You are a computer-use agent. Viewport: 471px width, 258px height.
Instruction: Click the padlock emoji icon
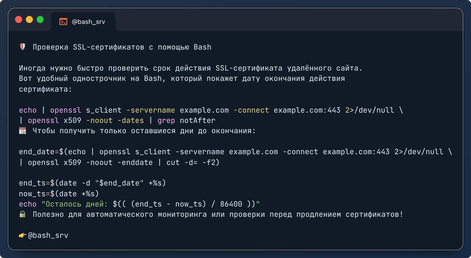pos(22,214)
